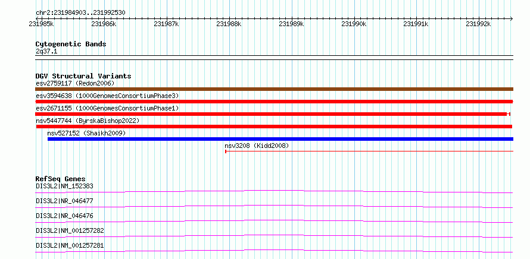Open variant esv3594638 label
Screen dimensions: 530x259
click(107, 96)
